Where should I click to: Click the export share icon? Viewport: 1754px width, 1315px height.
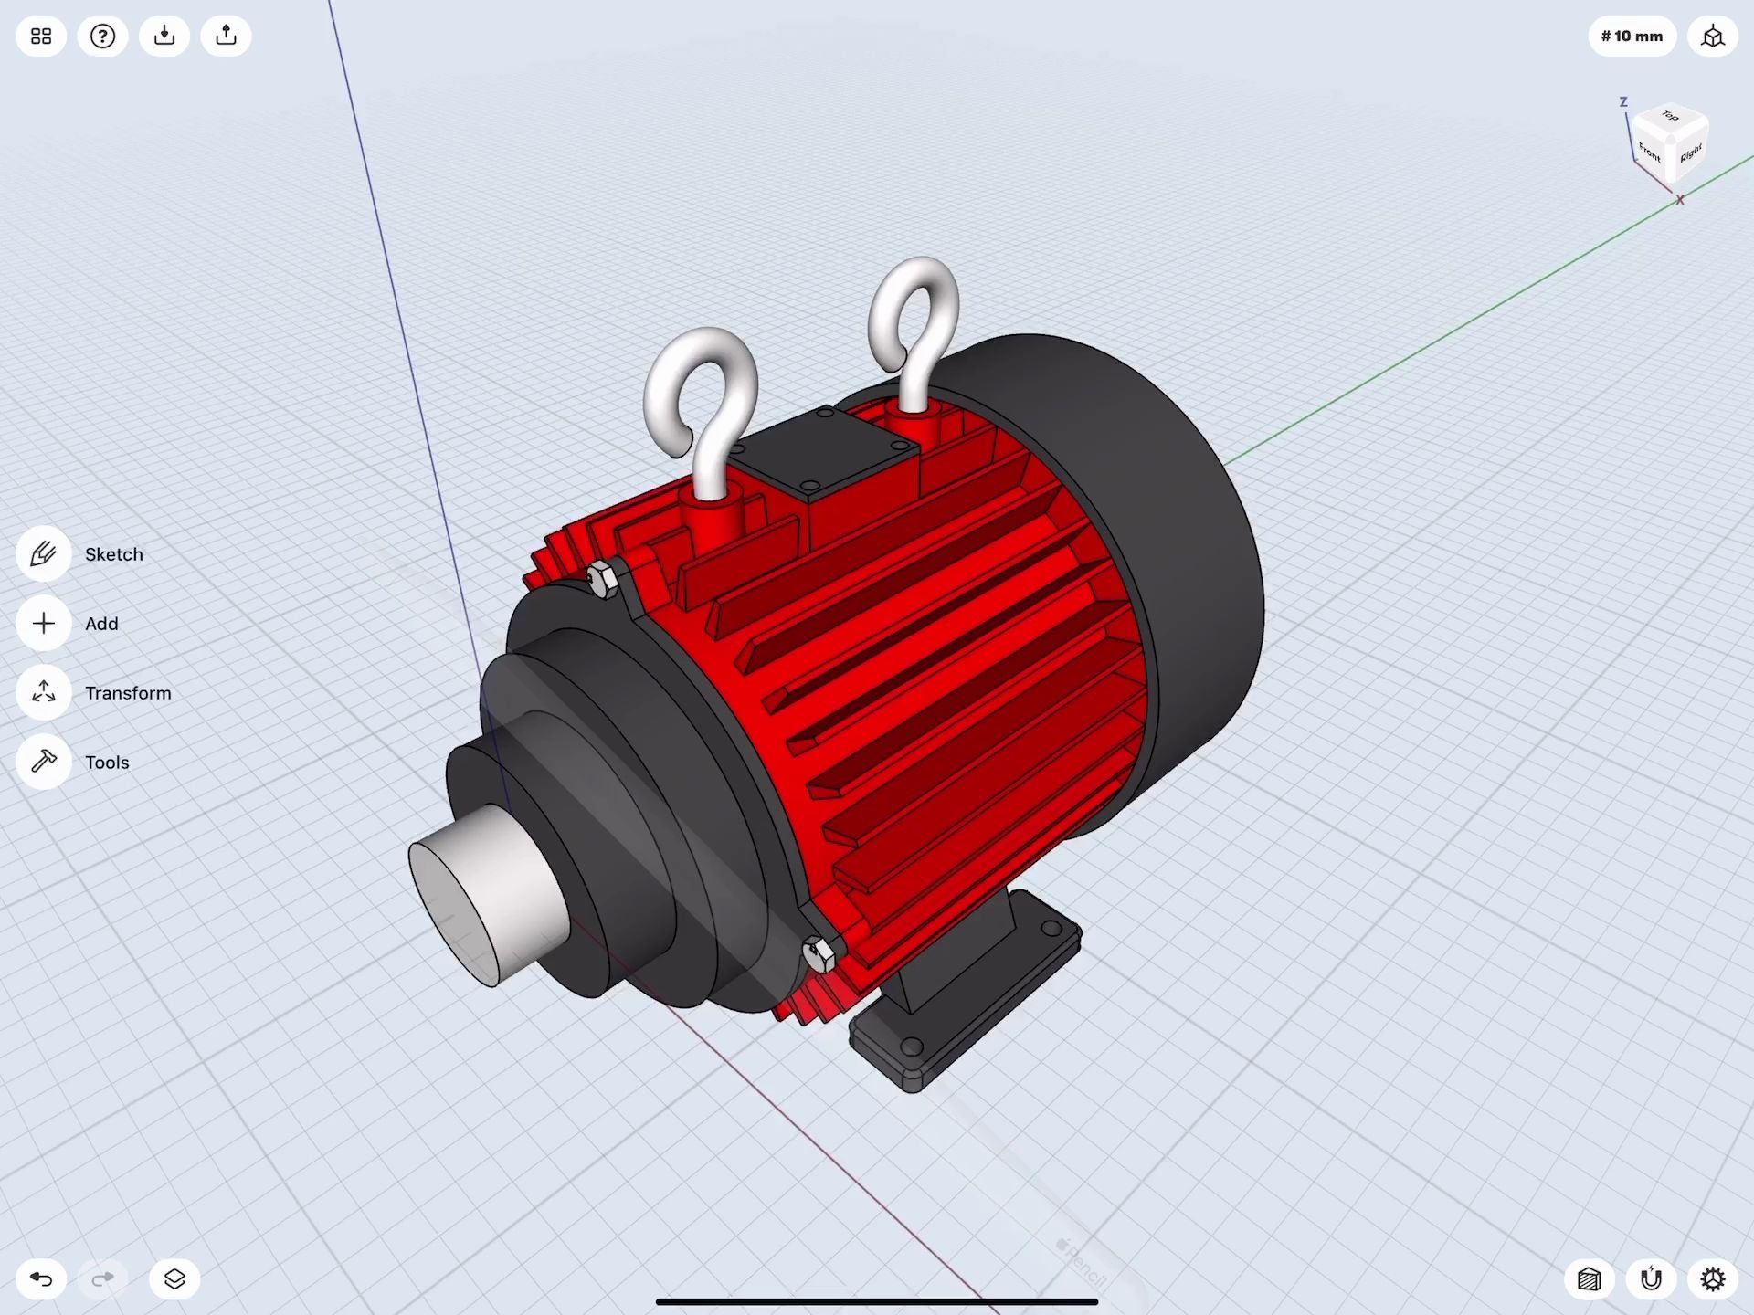click(226, 37)
